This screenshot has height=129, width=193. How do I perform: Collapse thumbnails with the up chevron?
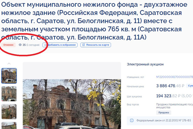(x=9, y=64)
